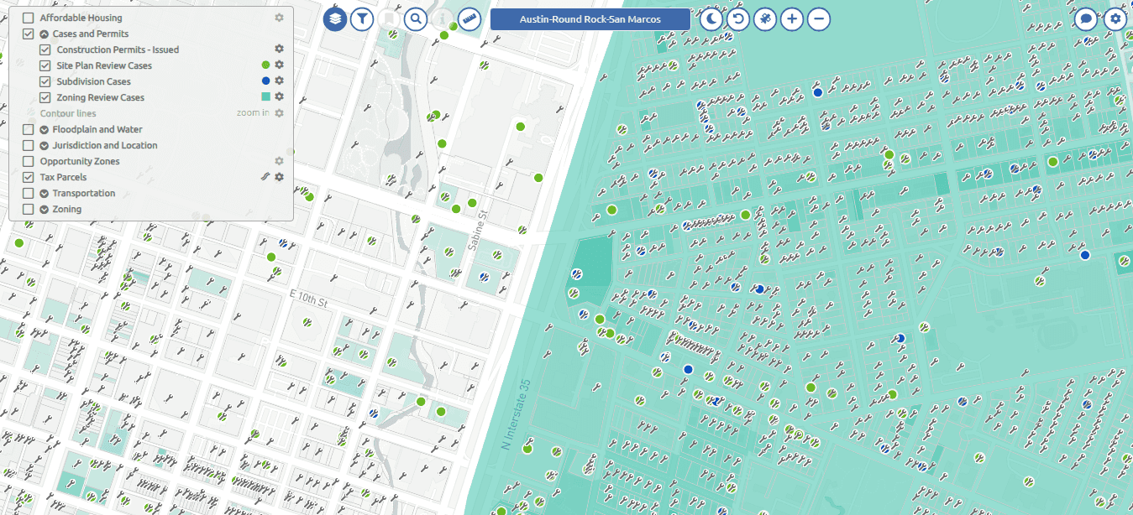Toggle the dark mode moon icon
Viewport: 1133px width, 515px height.
[x=711, y=18]
